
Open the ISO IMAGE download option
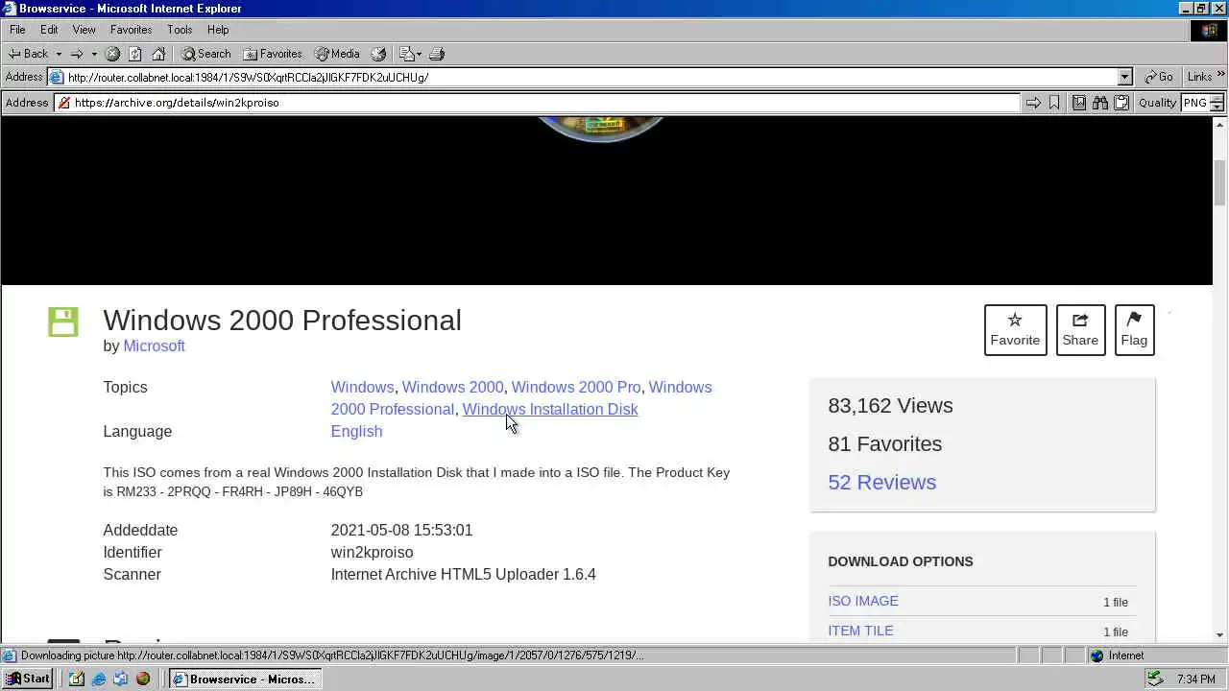863,601
